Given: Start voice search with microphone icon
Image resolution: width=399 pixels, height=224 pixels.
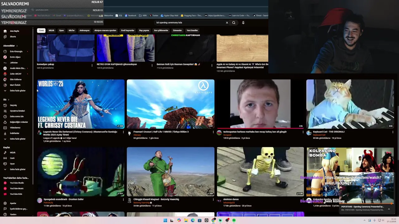Looking at the screenshot, I should click(243, 23).
